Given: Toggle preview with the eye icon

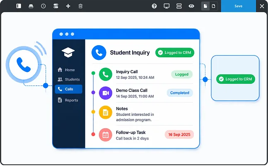Looking at the screenshot, I should (191, 6).
